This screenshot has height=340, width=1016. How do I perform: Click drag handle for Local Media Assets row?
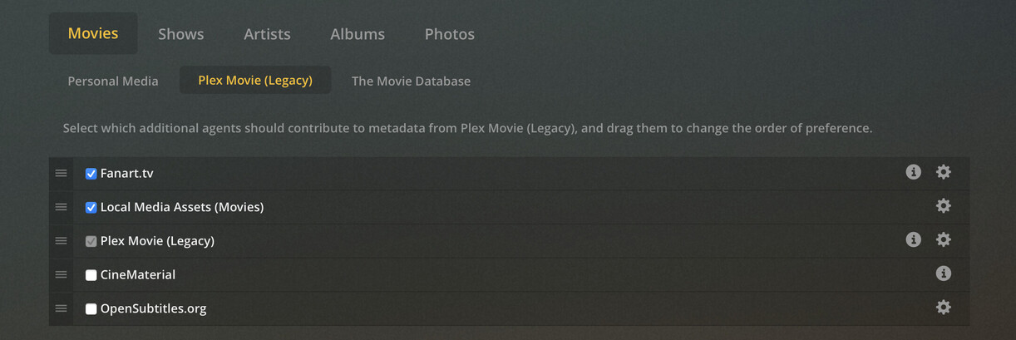[x=61, y=207]
